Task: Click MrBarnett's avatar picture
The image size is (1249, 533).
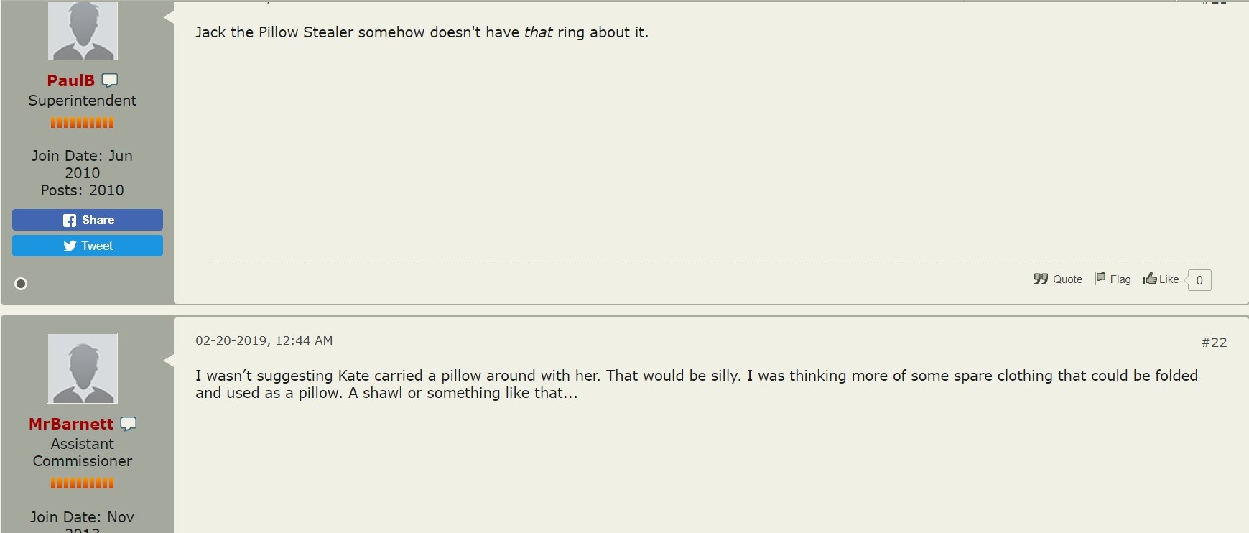Action: (82, 368)
